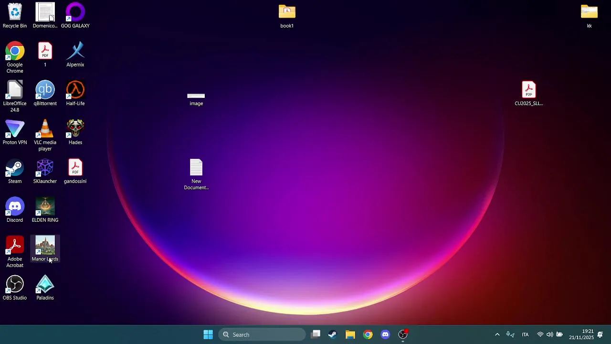This screenshot has height=344, width=611.
Task: Select the Proton VPN shortcut
Action: coord(15,132)
